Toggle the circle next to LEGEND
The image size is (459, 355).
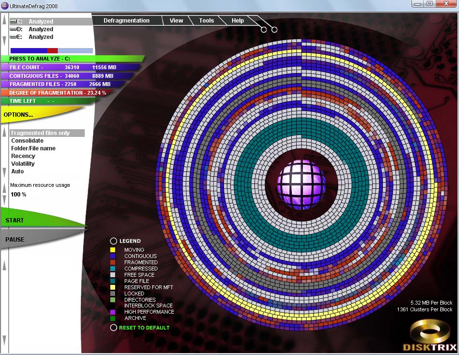click(114, 241)
